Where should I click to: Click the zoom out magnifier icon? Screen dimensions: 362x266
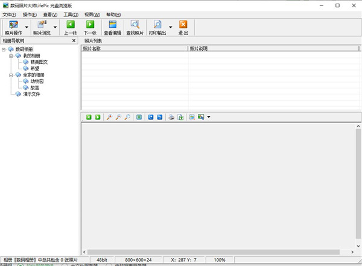point(118,117)
